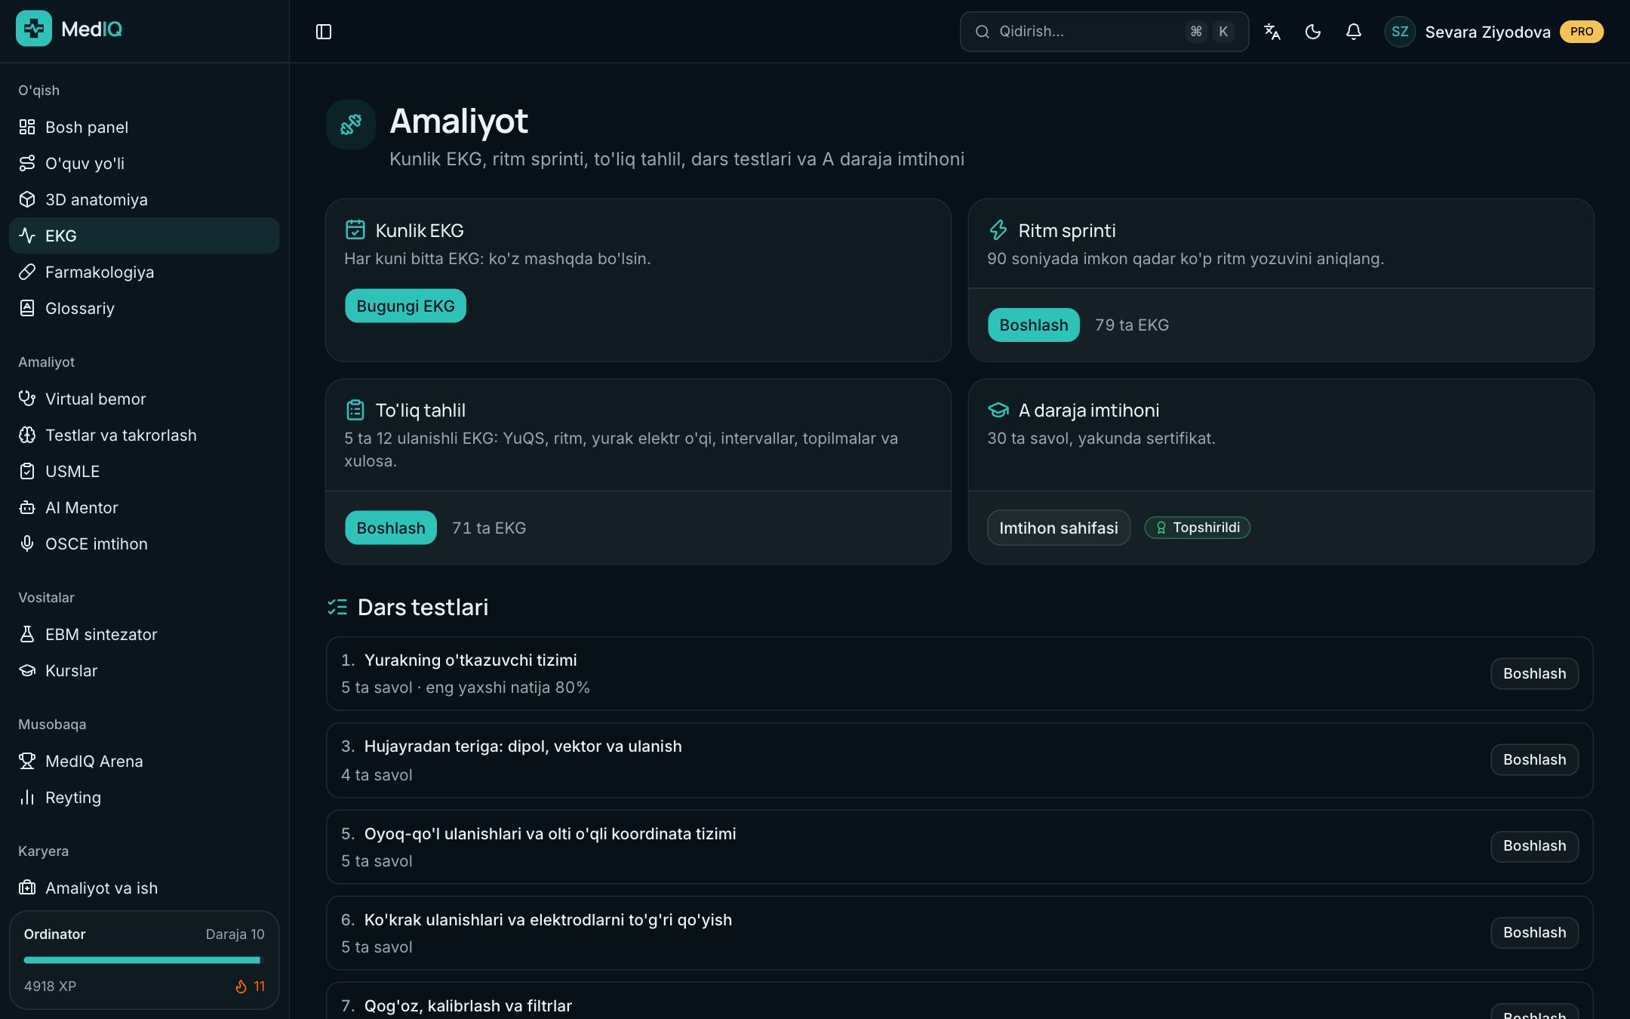Open AI Mentor robot item

144,507
